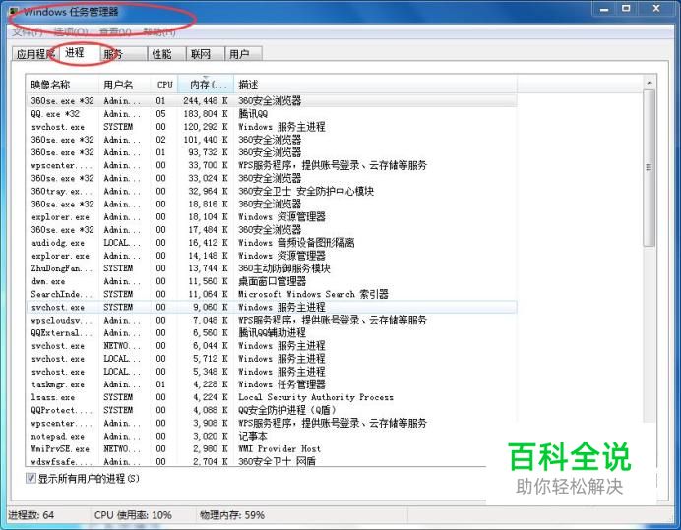The image size is (681, 530).
Task: Select the QQ.exe *32 process row
Action: click(272, 114)
